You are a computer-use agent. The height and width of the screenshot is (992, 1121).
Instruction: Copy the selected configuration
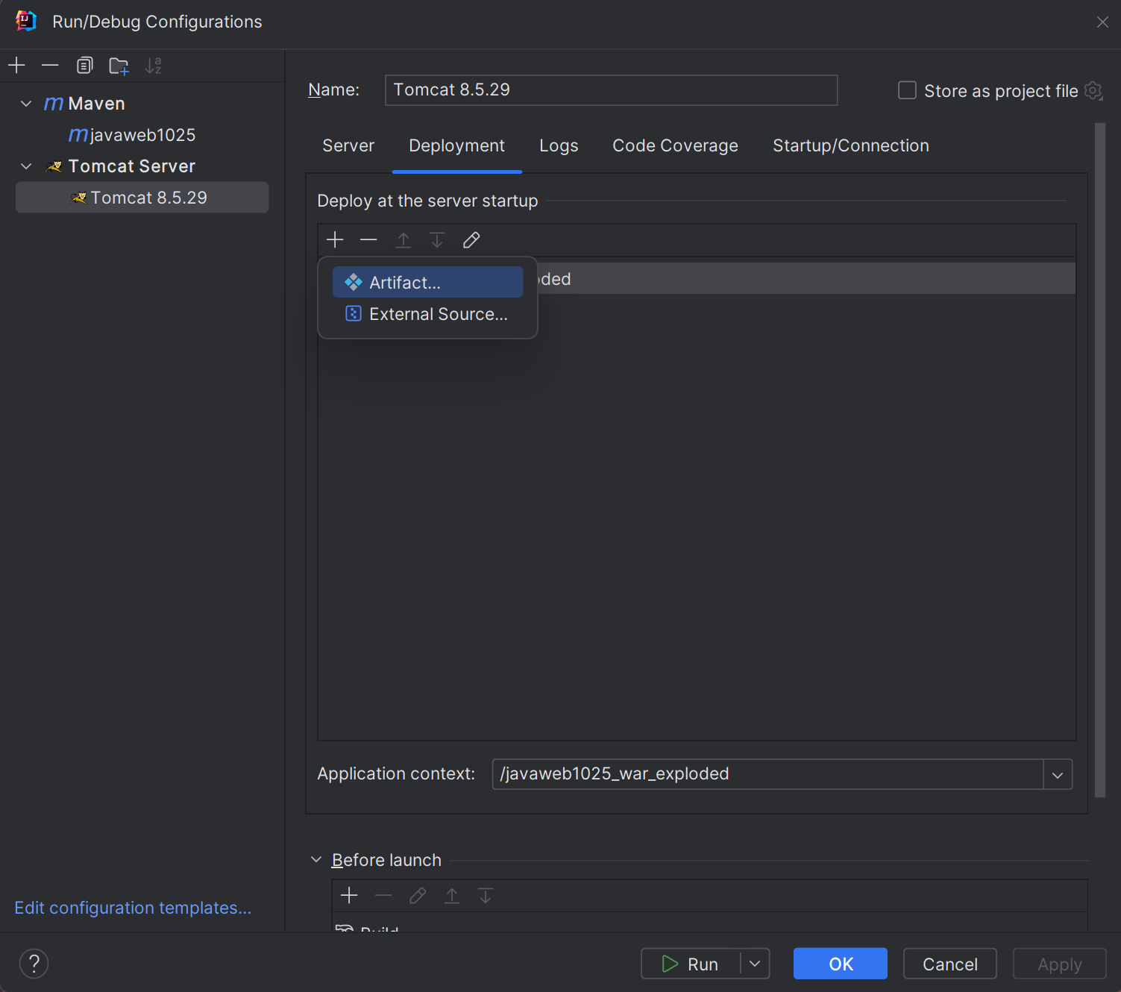84,66
